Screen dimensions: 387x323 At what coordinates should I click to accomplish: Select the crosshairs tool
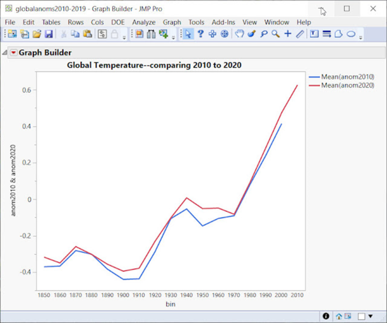pyautogui.click(x=288, y=34)
